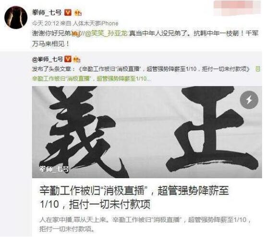Click the V badge in the reposted post
Image resolution: width=264 pixels, height=239 pixels.
(x=68, y=59)
